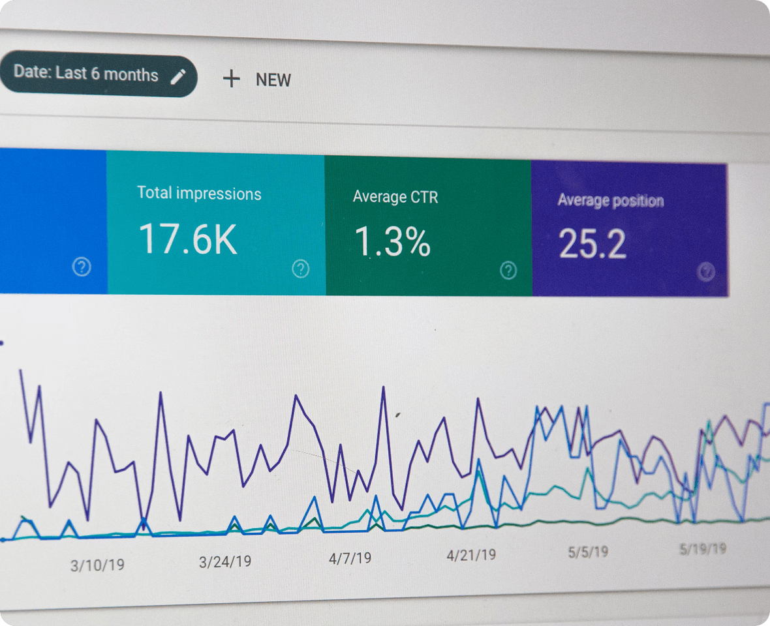This screenshot has height=626, width=770.
Task: Click the plus icon beside NEW
Action: point(232,80)
